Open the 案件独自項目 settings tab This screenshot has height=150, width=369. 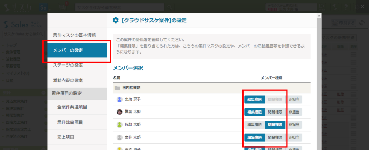[77, 122]
